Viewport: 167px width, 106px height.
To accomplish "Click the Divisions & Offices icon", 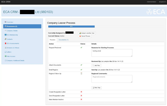I will coord(5,48).
